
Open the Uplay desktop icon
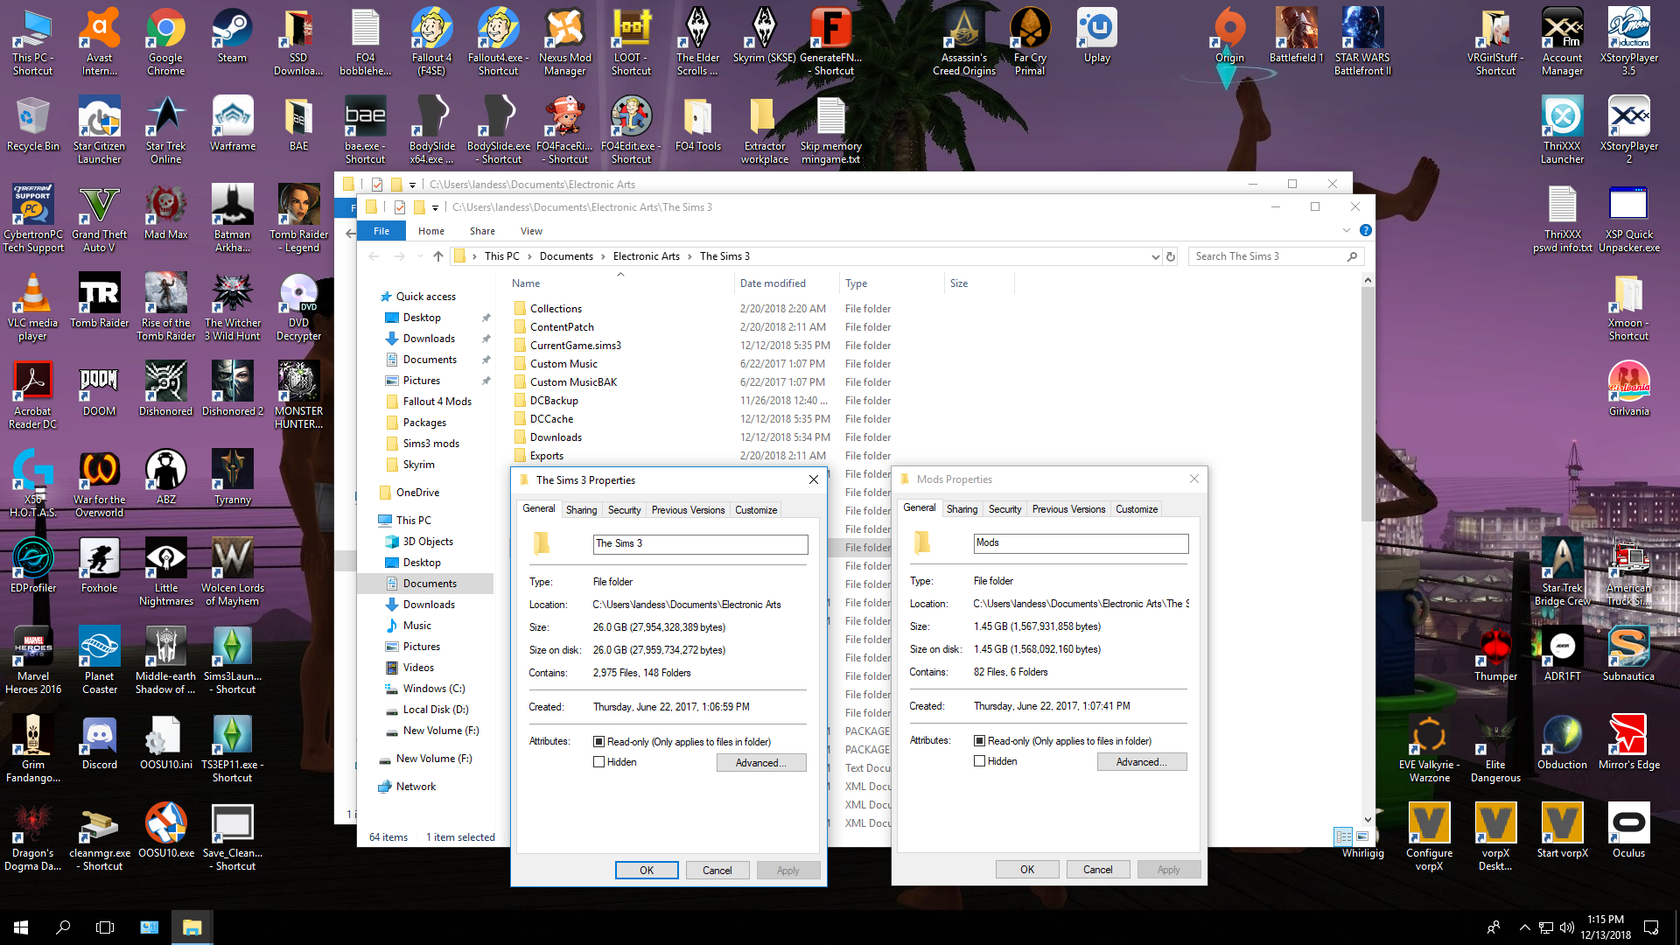(x=1096, y=37)
